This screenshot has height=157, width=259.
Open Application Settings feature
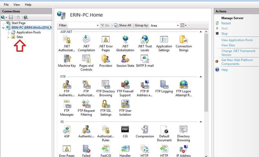coord(164,43)
